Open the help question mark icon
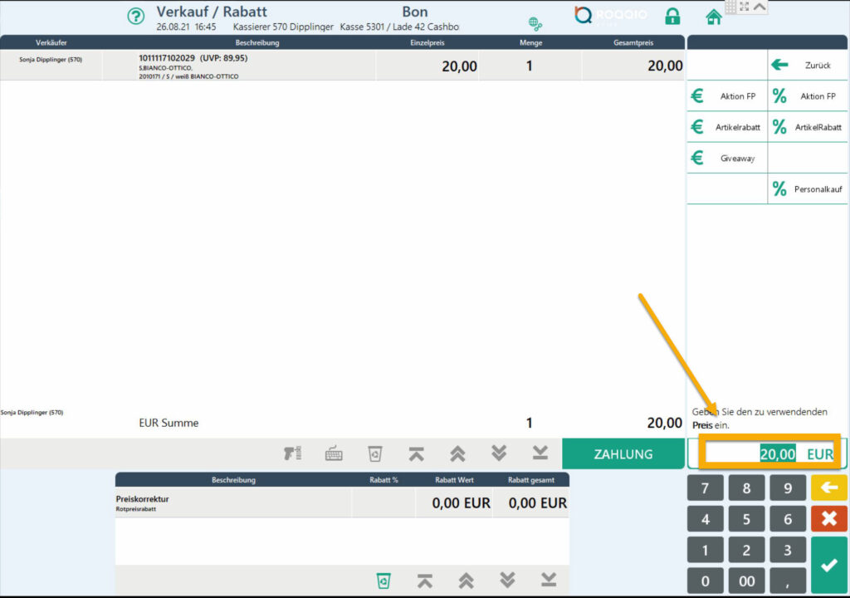This screenshot has height=598, width=850. tap(135, 17)
